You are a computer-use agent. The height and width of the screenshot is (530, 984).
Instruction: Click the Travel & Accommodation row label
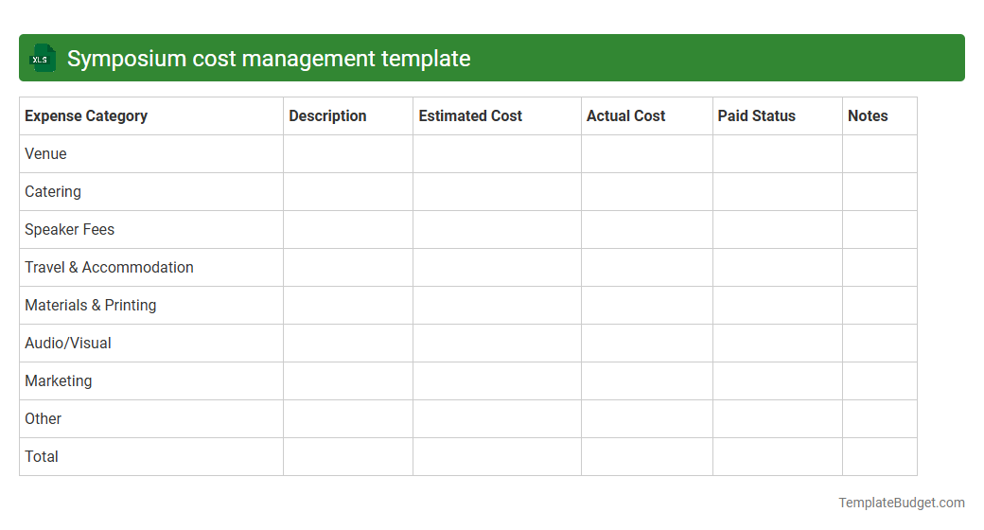pyautogui.click(x=109, y=268)
